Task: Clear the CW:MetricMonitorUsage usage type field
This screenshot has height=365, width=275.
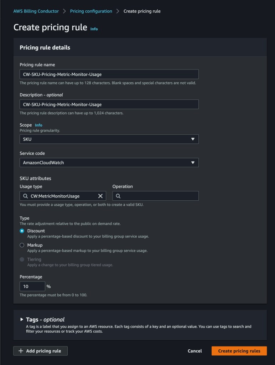Action: tap(100, 196)
